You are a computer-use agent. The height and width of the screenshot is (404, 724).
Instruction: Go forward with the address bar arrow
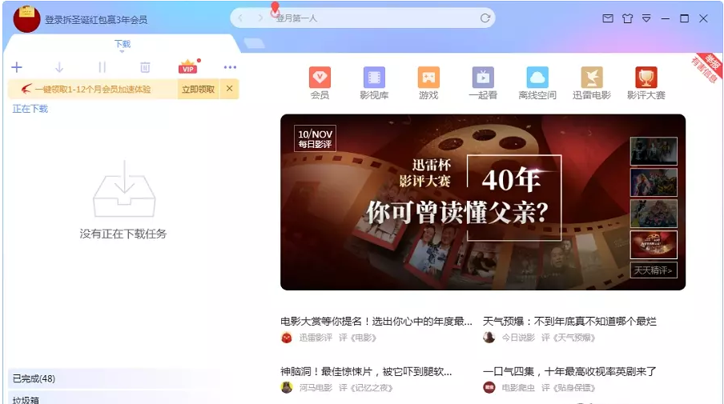click(x=260, y=18)
